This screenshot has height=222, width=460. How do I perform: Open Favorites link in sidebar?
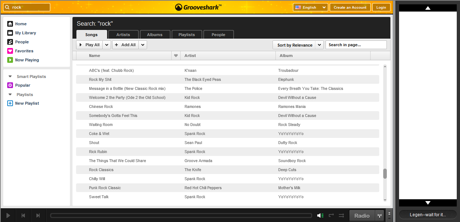tap(24, 51)
